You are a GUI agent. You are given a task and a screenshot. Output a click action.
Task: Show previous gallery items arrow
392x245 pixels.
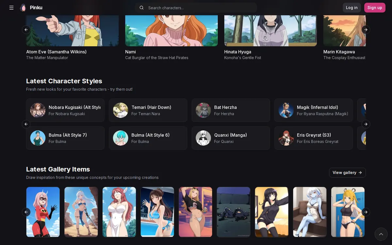click(x=26, y=212)
